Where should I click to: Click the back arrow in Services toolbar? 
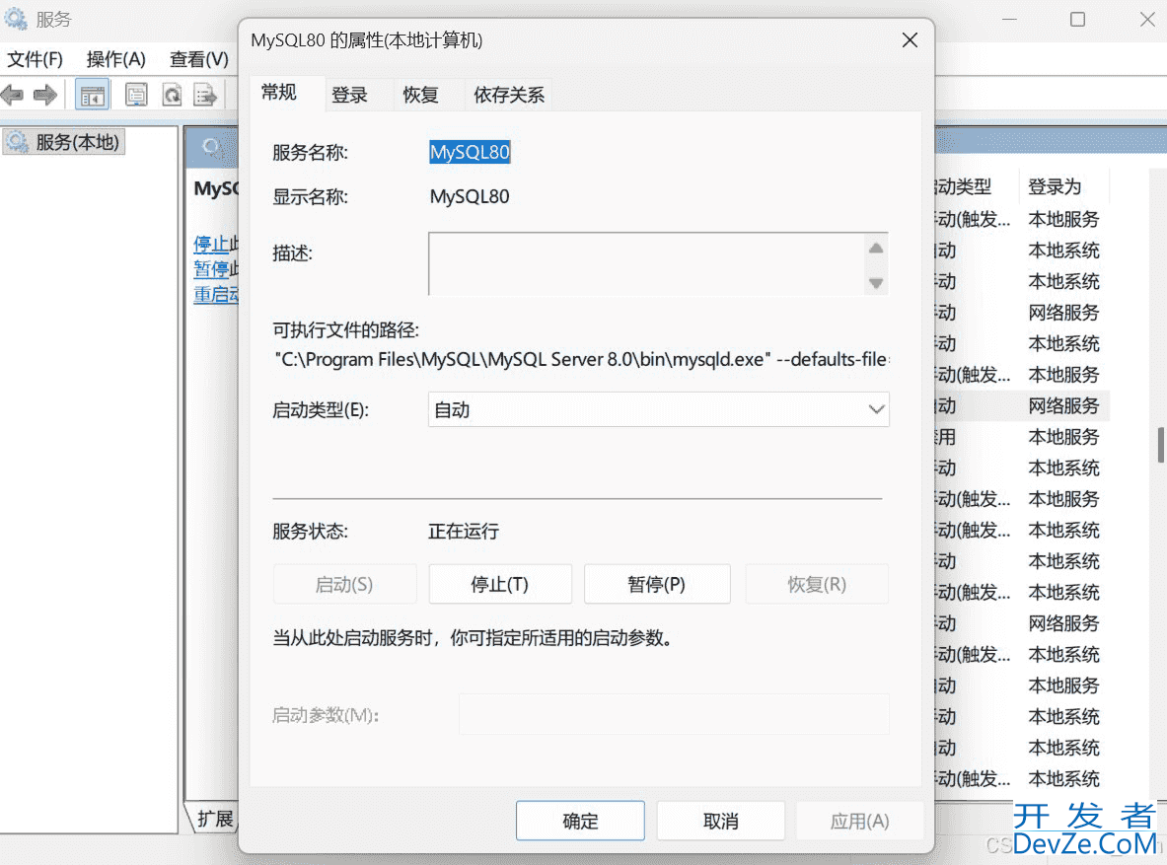[x=13, y=95]
